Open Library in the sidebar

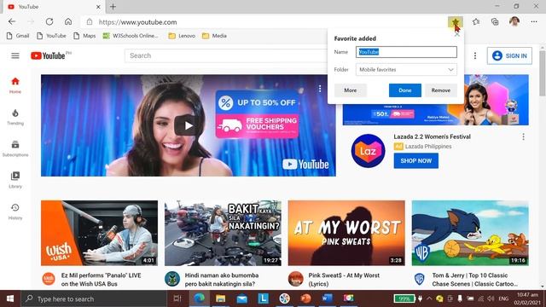pos(15,180)
